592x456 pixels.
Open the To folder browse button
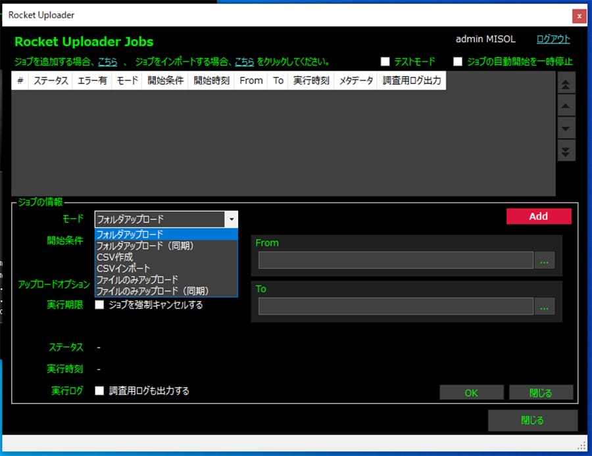[545, 306]
